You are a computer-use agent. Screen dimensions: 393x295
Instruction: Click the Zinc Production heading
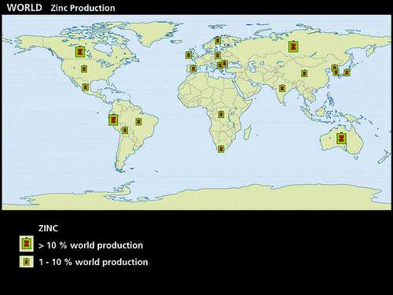coord(83,8)
